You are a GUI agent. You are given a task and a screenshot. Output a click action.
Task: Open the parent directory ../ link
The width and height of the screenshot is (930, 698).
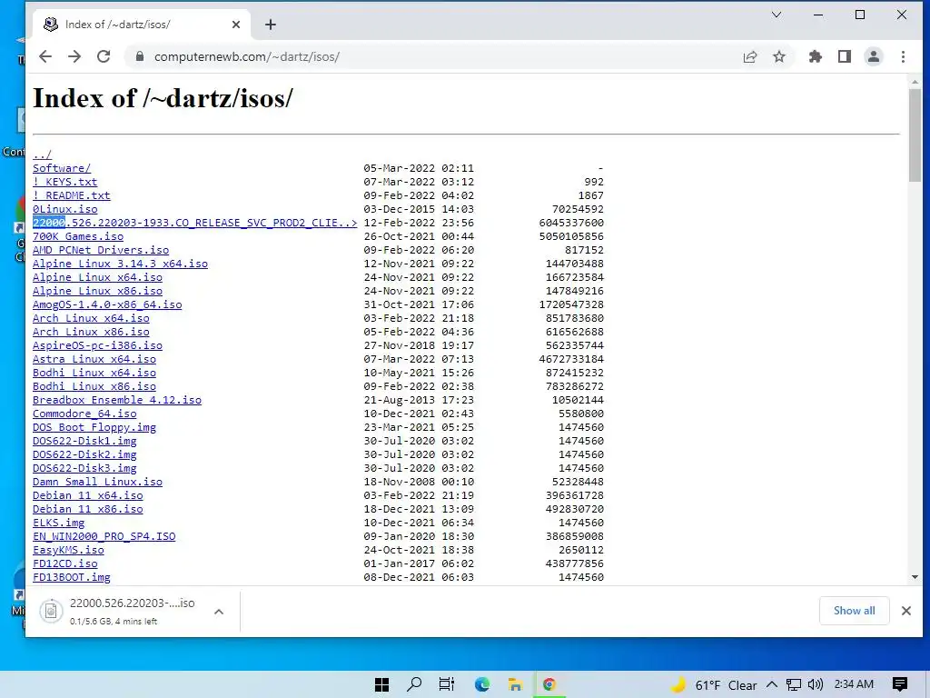coord(42,155)
